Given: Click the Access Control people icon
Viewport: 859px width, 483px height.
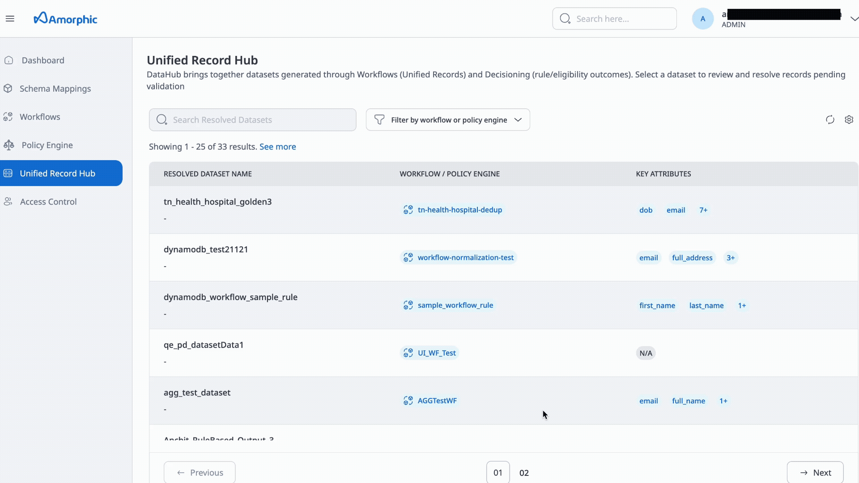Looking at the screenshot, I should point(8,201).
